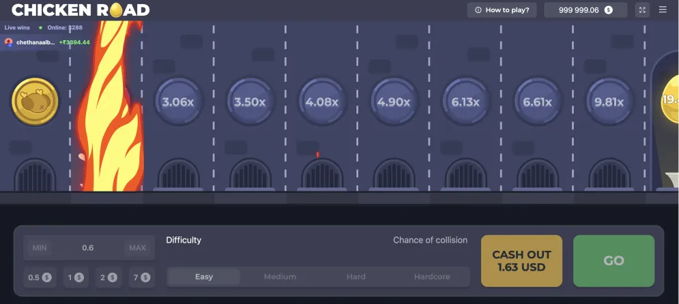Click the sewer grate under 9.81x
Viewport: 679px width, 304px height.
pos(609,174)
